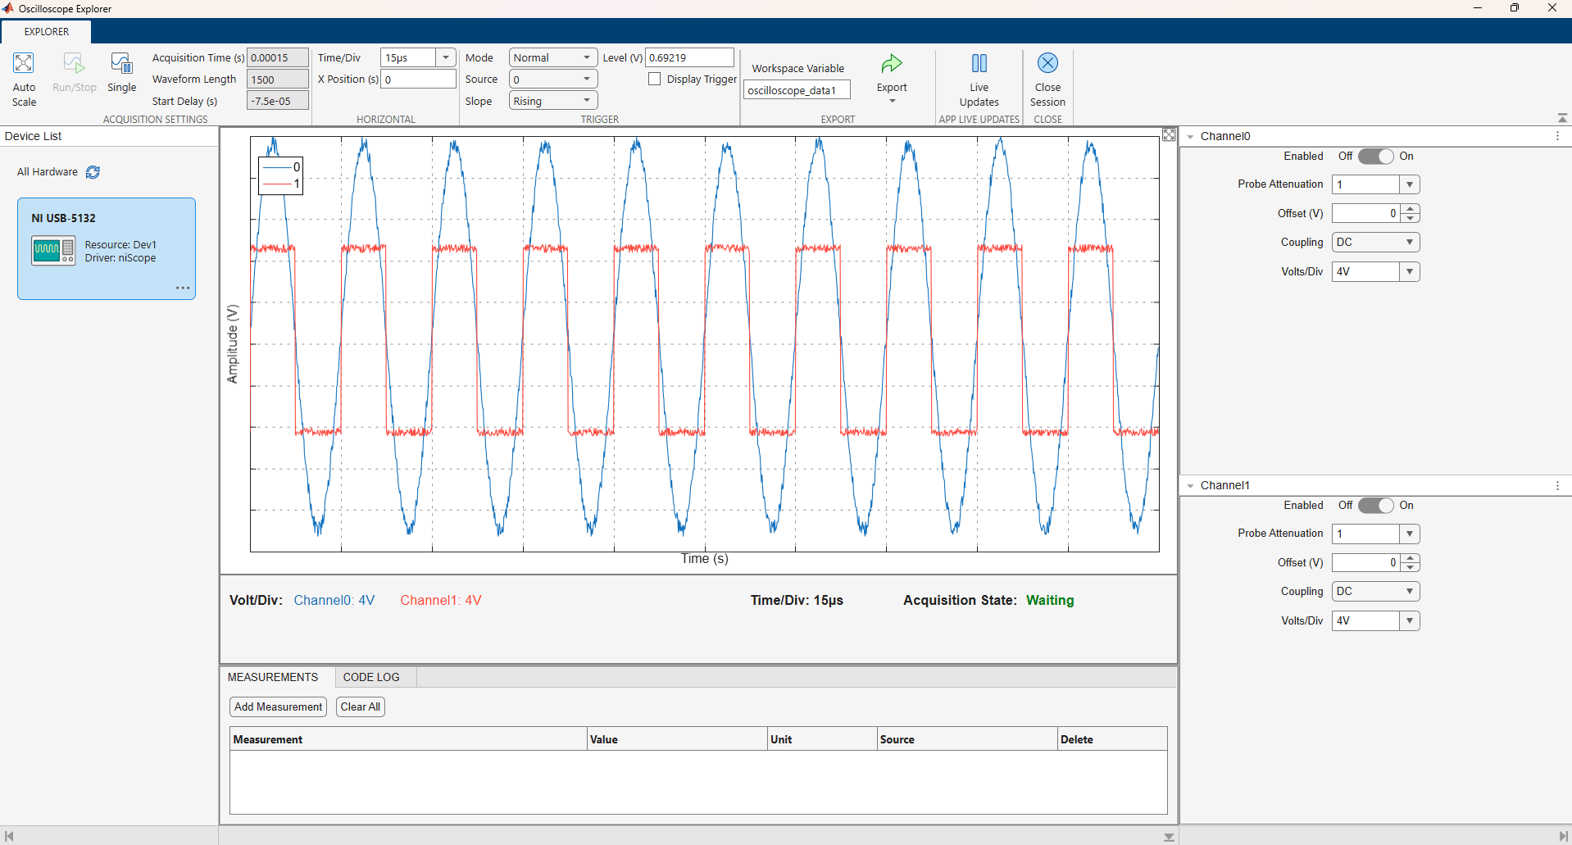The width and height of the screenshot is (1572, 845).
Task: Click the Source column header
Action: pos(967,739)
